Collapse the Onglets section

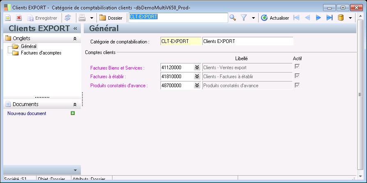pos(75,38)
